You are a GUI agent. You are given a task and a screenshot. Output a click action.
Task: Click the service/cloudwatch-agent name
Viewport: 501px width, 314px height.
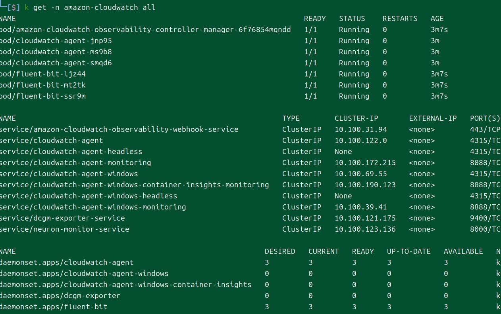(x=51, y=141)
